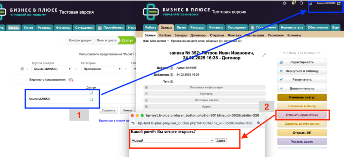The height and width of the screenshot is (157, 344).
Task: Click the calculator icon in top header
Action: [x=310, y=3]
